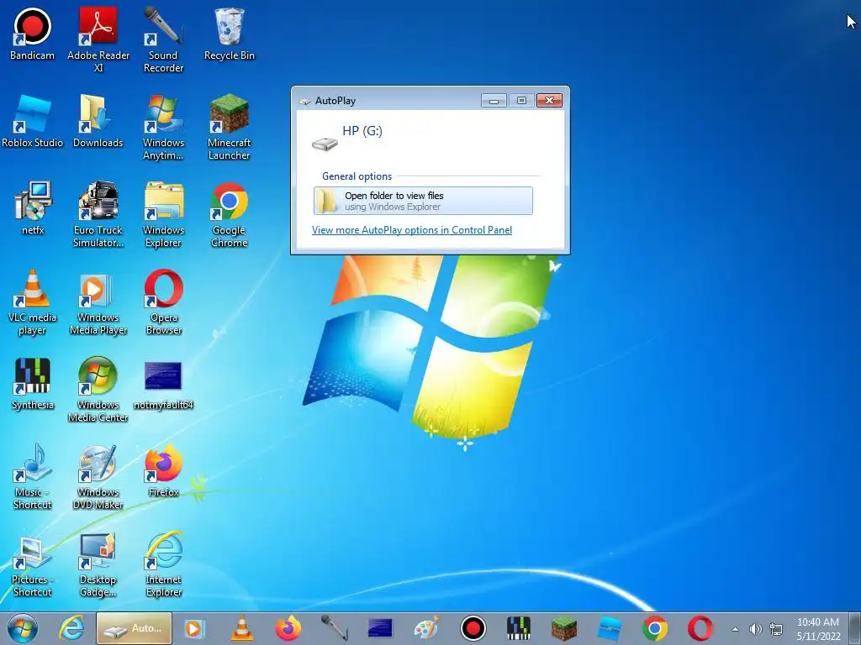Select Desktop Gadgets desktop shortcut
This screenshot has width=861, height=645.
point(98,564)
